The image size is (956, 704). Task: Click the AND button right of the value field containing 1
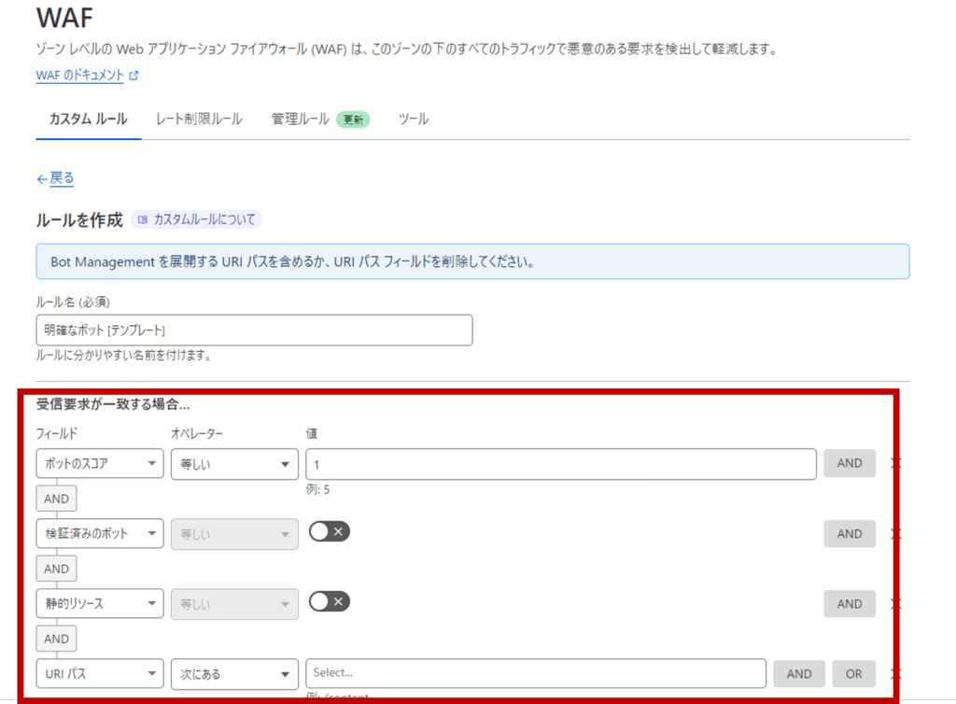[849, 463]
